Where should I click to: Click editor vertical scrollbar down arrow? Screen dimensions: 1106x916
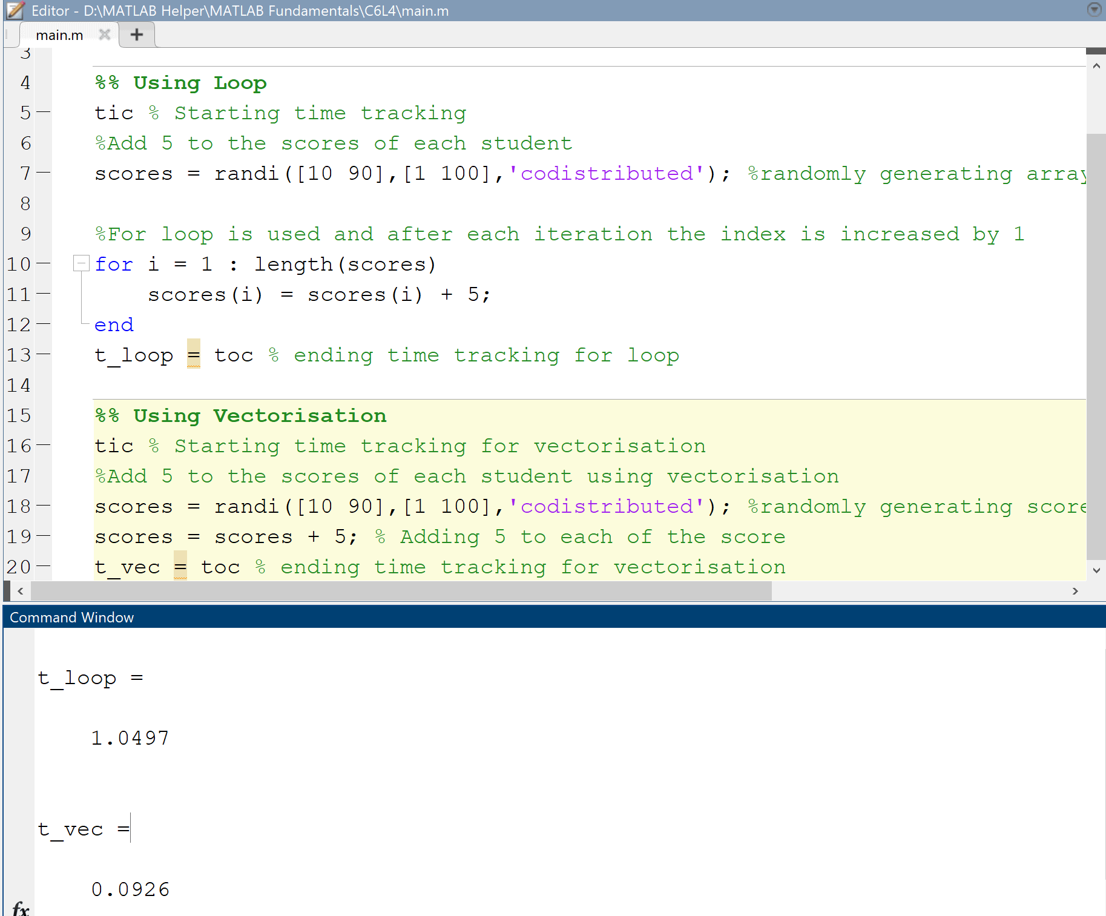click(x=1096, y=570)
